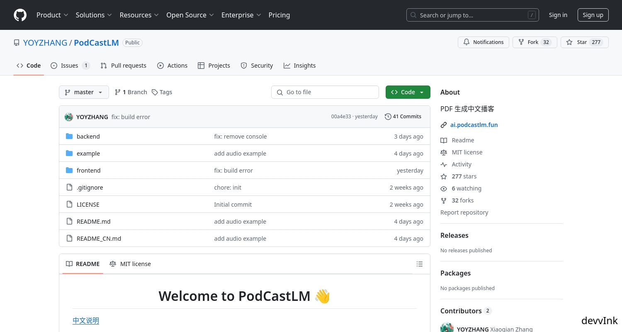
Task: Open the frontend folder
Action: coord(89,171)
